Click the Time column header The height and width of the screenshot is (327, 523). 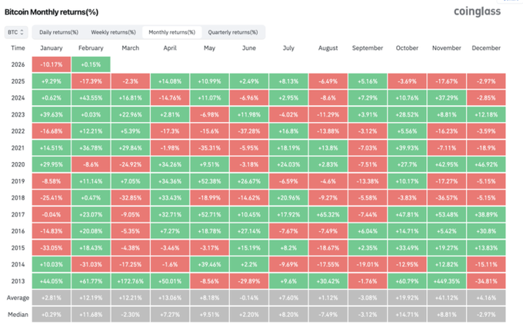coord(18,48)
